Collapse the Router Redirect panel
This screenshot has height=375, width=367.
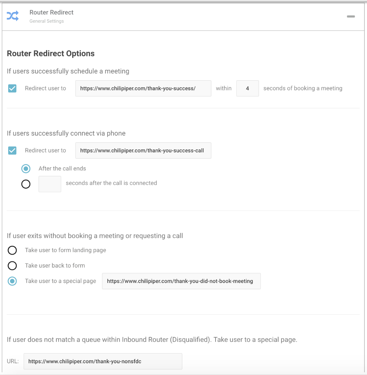[351, 16]
